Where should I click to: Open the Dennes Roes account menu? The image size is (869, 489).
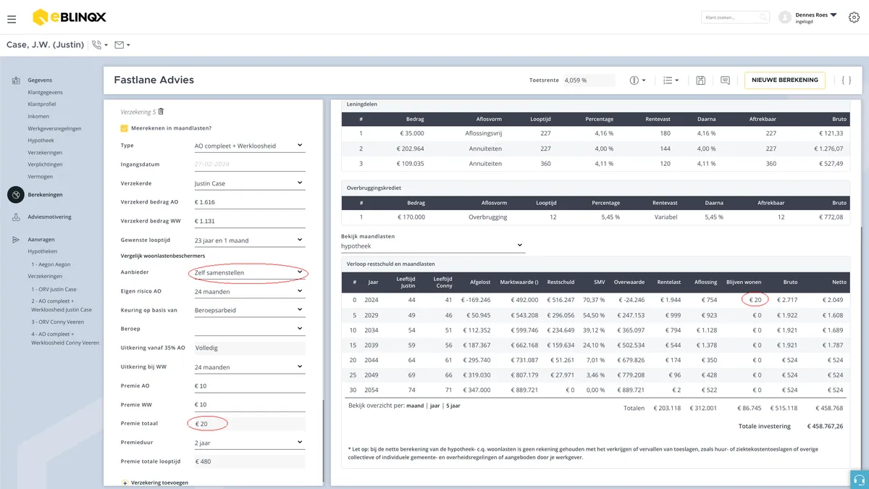pyautogui.click(x=816, y=17)
